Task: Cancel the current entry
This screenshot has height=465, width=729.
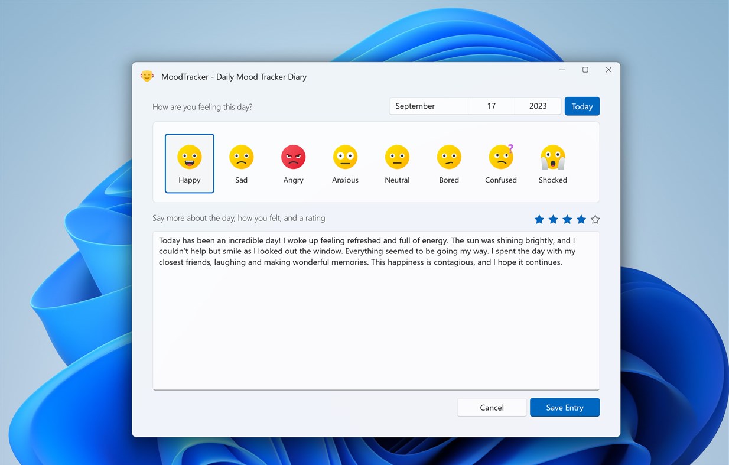Action: tap(492, 407)
